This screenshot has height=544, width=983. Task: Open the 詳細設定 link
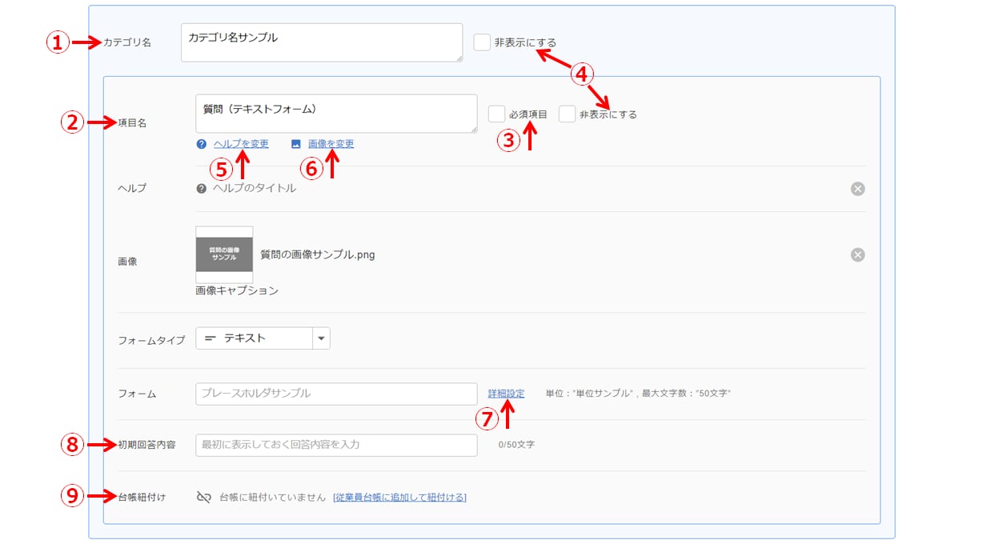(507, 394)
